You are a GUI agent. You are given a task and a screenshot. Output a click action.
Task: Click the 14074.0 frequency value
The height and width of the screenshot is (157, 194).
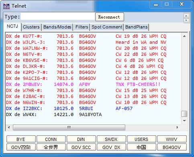pos(63,84)
